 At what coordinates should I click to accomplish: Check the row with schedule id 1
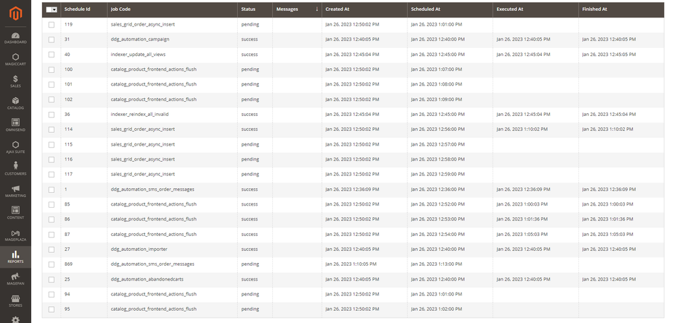coord(51,189)
